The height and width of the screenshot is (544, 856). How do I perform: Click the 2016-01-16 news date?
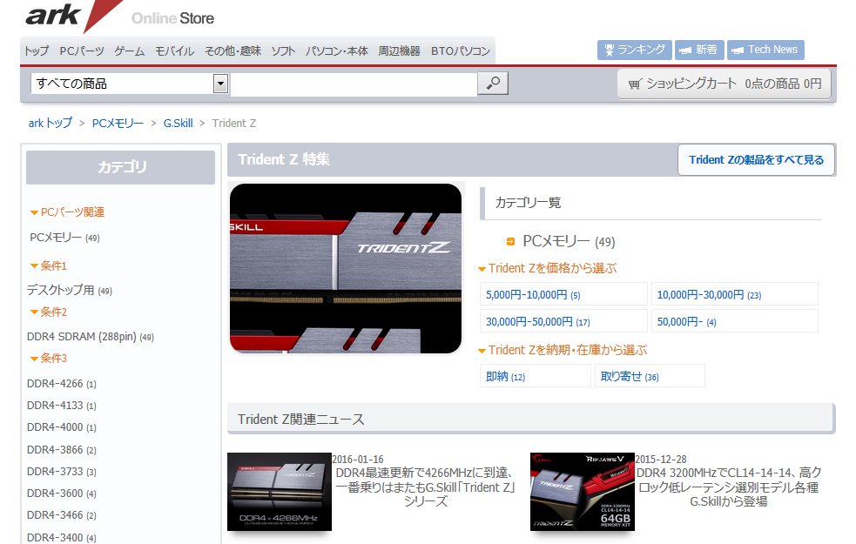click(x=358, y=459)
